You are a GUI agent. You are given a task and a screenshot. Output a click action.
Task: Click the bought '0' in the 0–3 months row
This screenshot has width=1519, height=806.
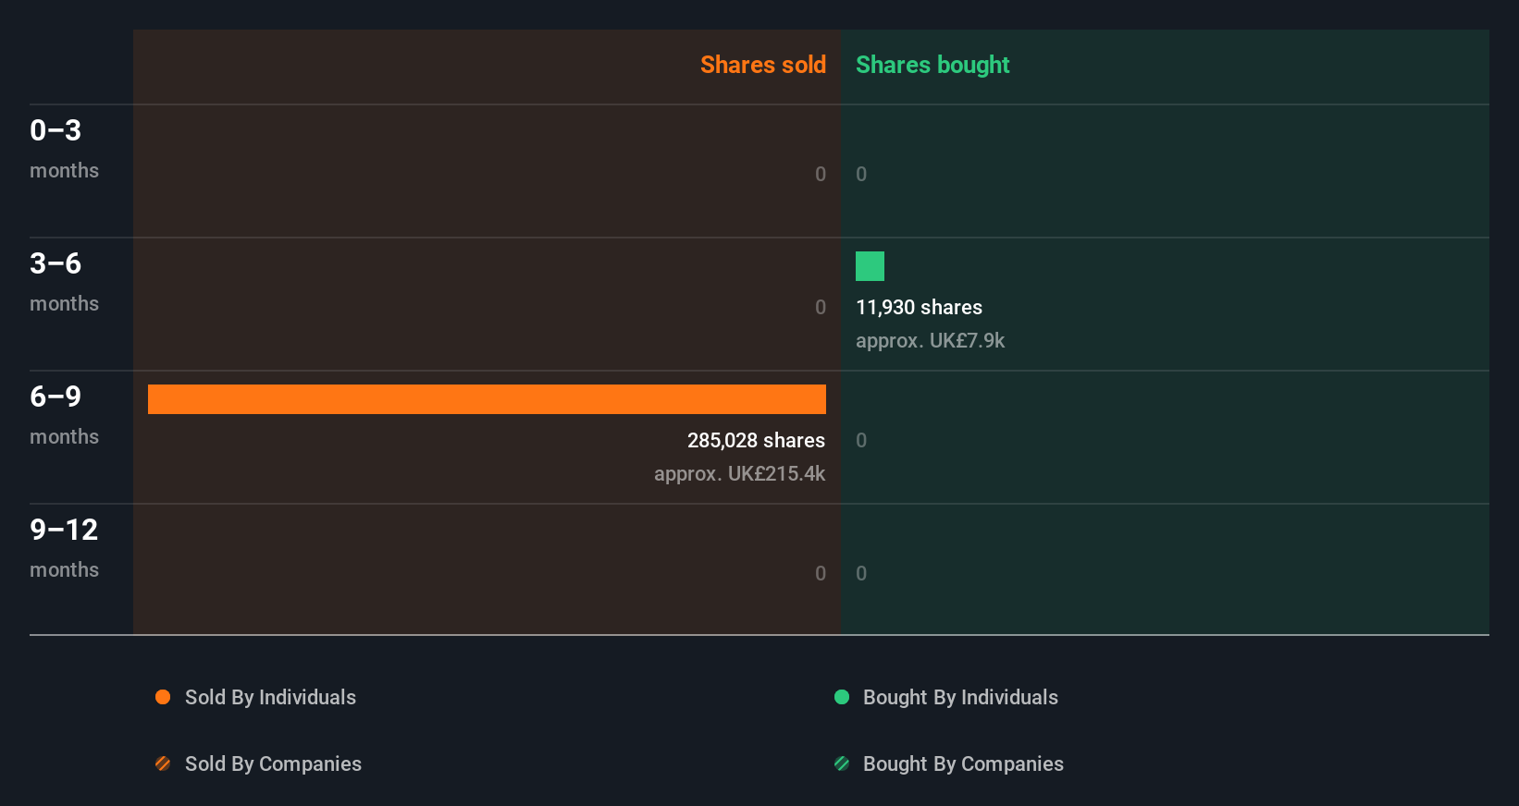(861, 174)
